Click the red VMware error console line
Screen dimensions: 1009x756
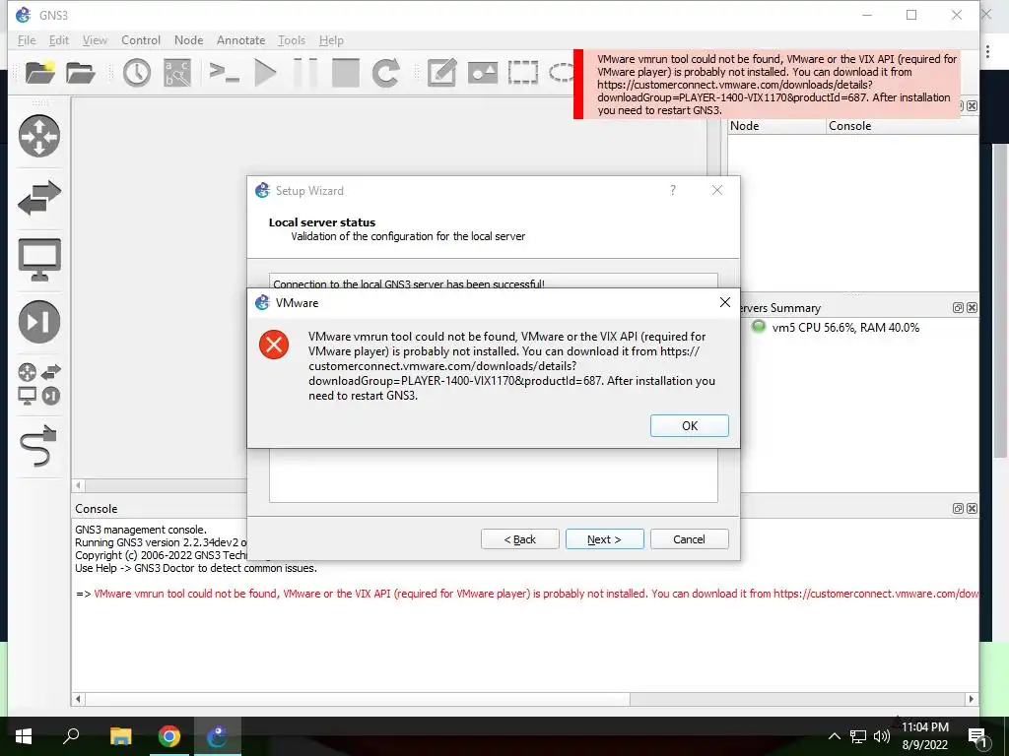point(526,594)
